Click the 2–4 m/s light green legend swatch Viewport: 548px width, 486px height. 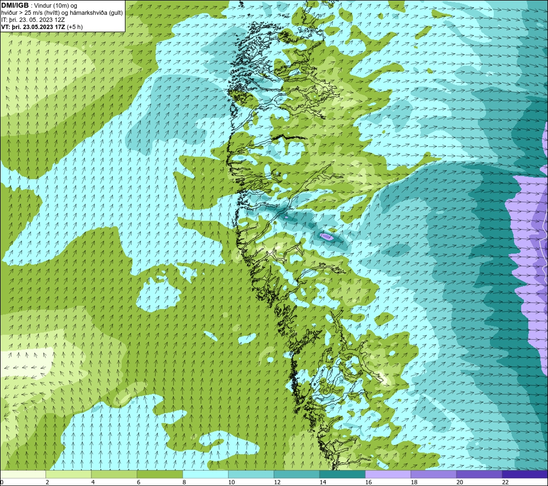click(68, 474)
